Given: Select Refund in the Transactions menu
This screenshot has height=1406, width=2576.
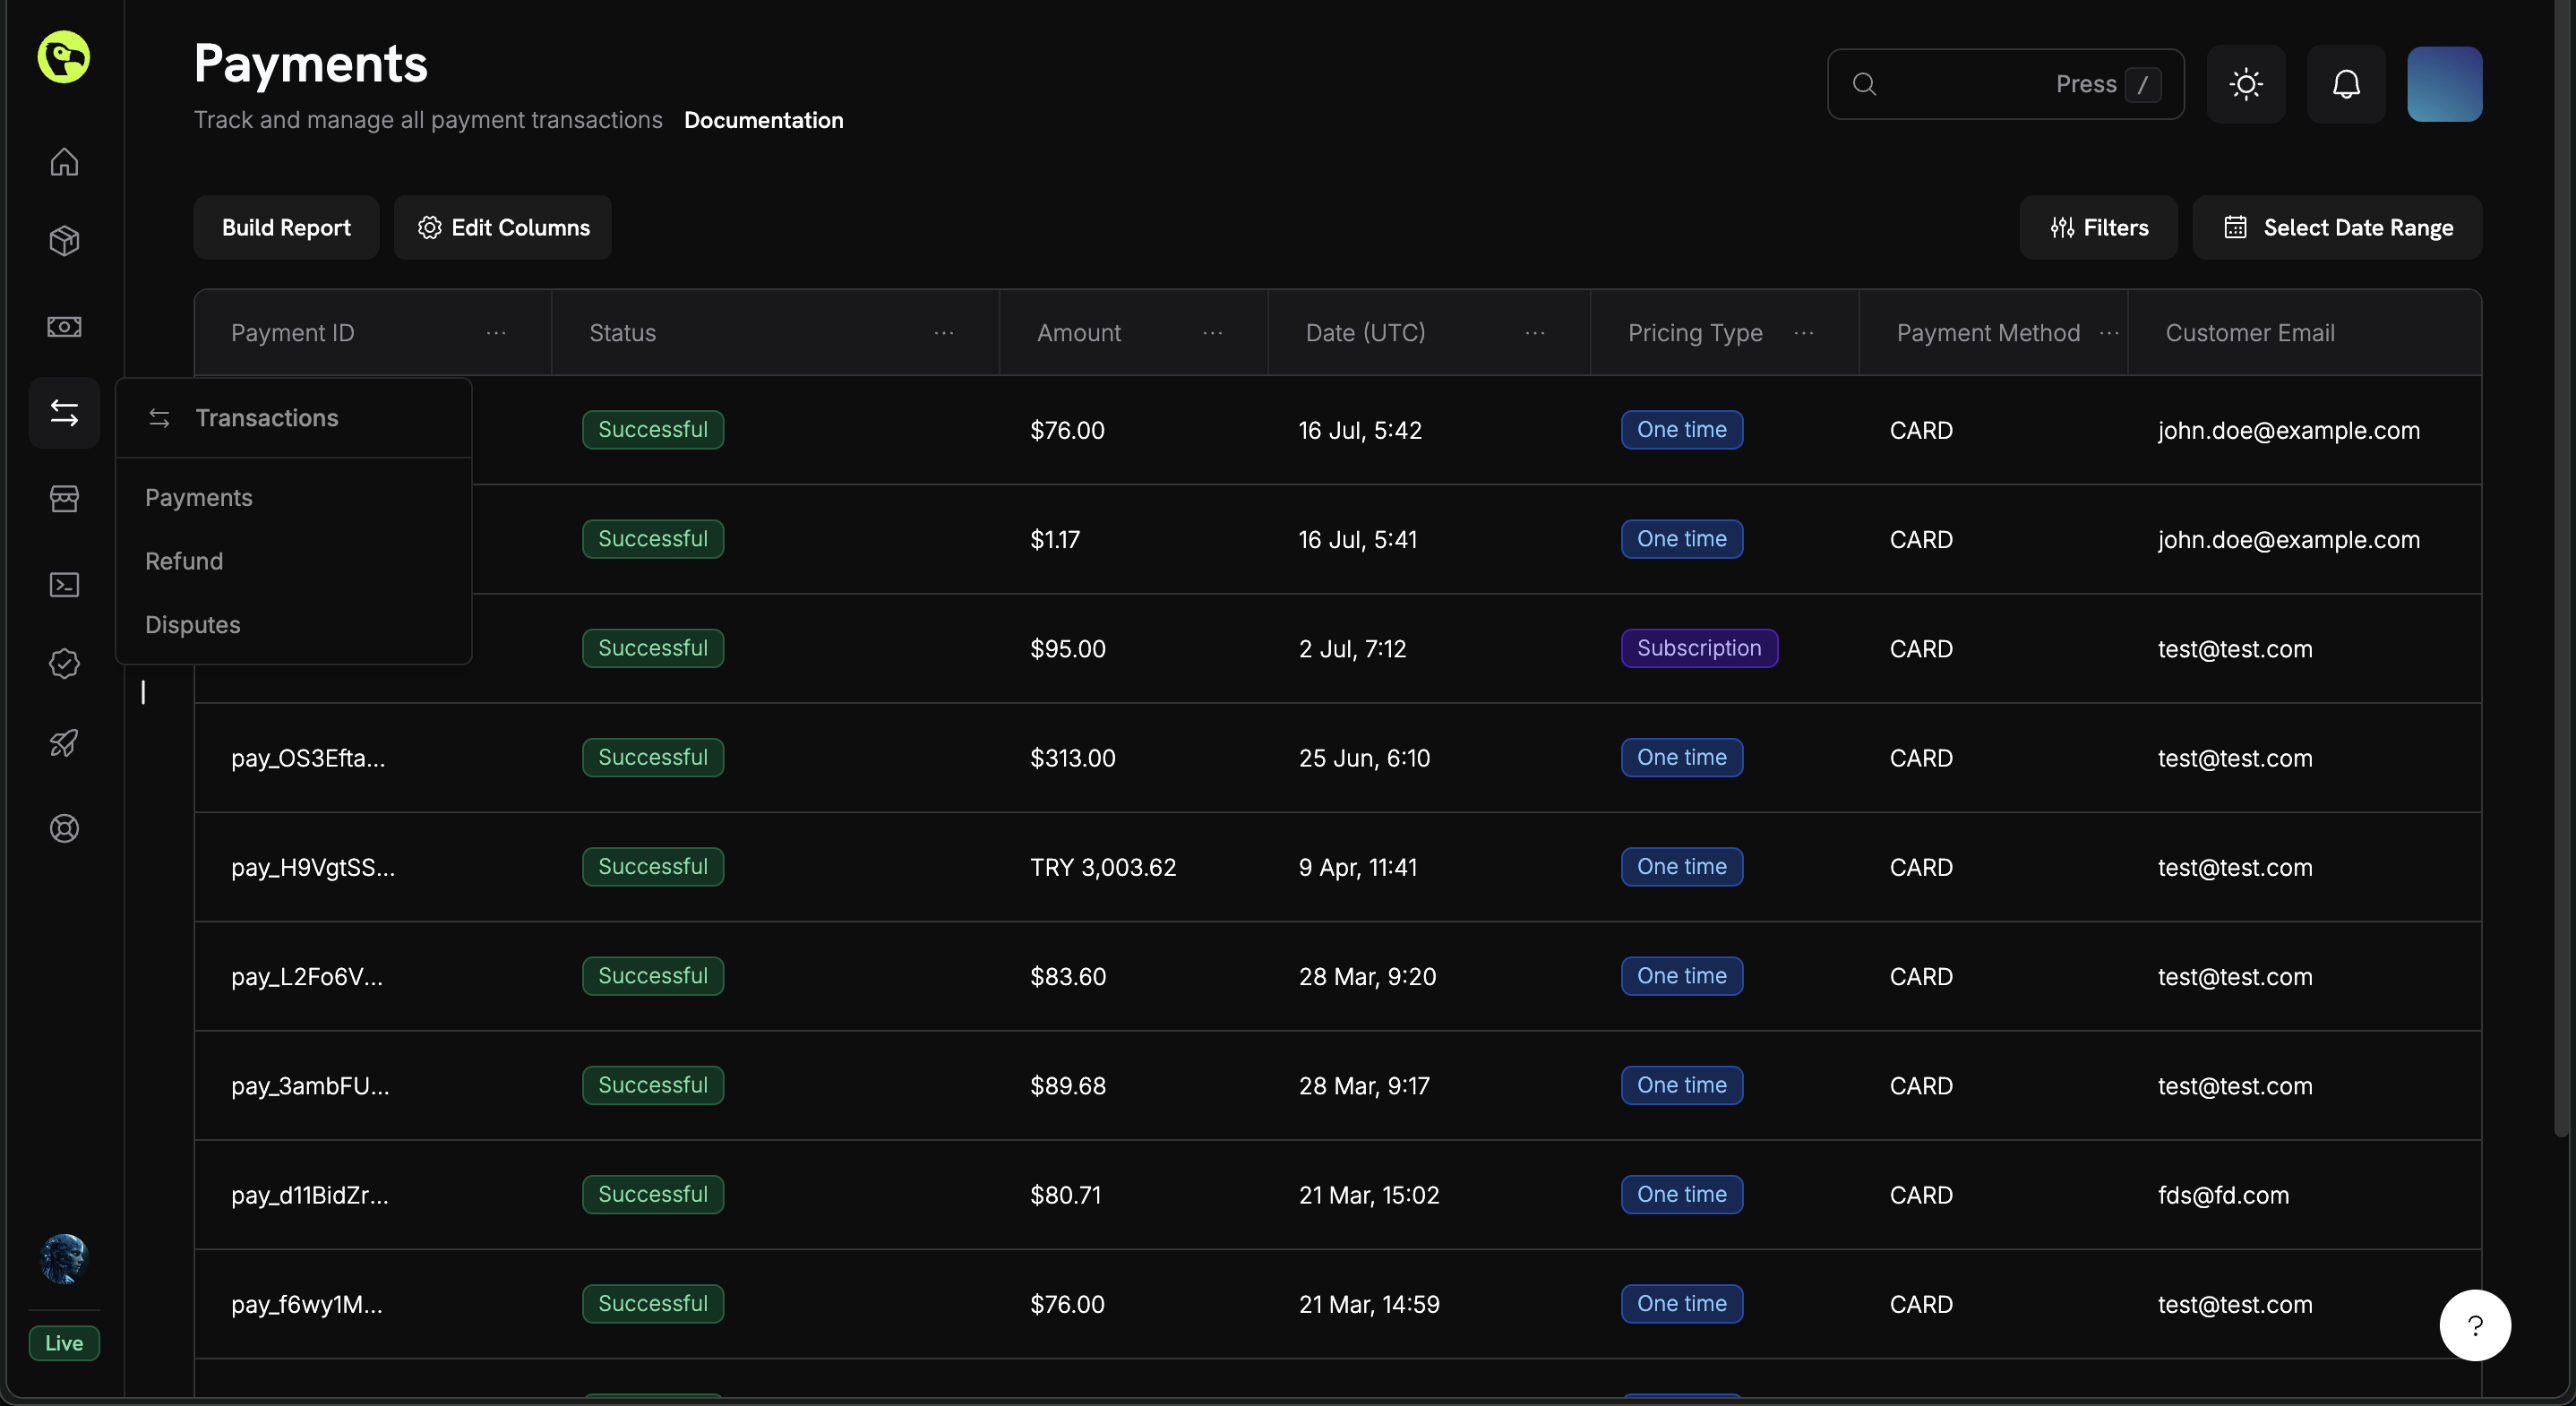Looking at the screenshot, I should click(x=184, y=560).
